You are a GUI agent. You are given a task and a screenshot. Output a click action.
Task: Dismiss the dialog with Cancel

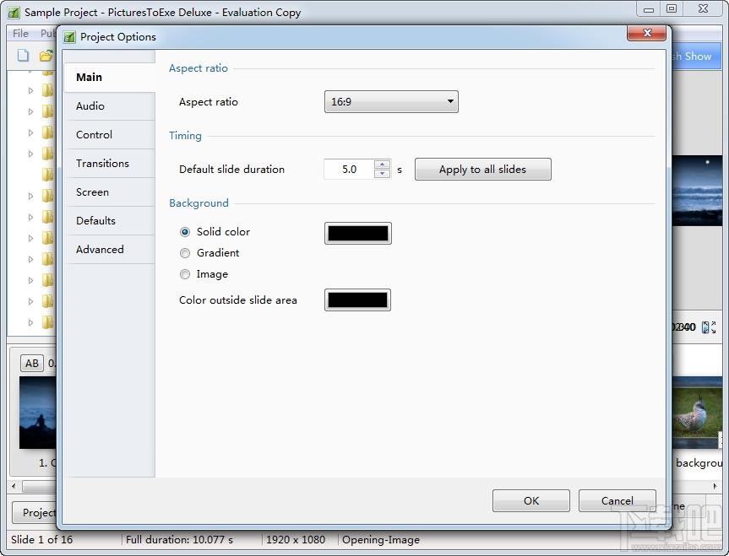tap(617, 500)
